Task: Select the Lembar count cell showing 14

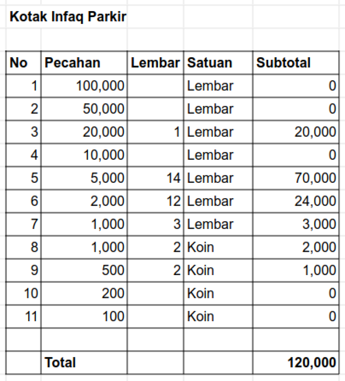Action: (x=155, y=178)
